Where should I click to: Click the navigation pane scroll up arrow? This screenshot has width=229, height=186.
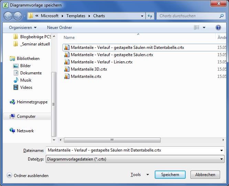[x=54, y=36]
